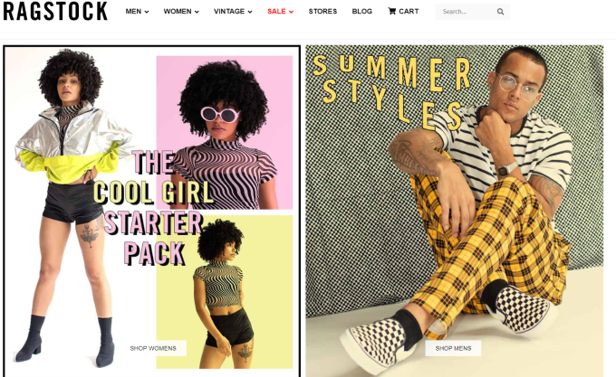Screen dimensions: 616x377
Task: Open the Ragstock logo homepage
Action: 55,12
